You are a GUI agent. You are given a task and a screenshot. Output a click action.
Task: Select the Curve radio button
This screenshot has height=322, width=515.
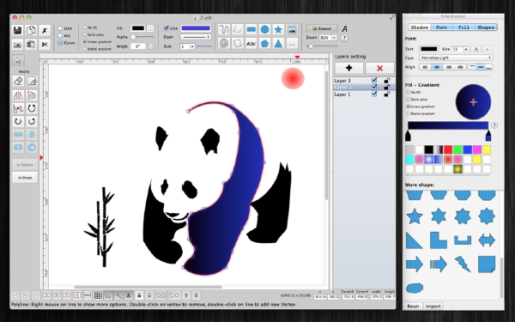click(60, 43)
